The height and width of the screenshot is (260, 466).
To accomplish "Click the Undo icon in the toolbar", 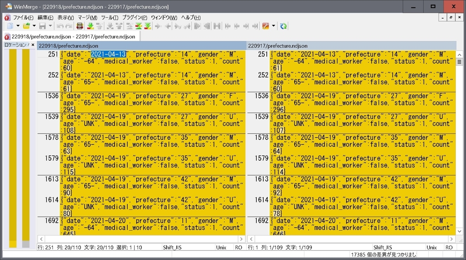I will tap(60, 26).
